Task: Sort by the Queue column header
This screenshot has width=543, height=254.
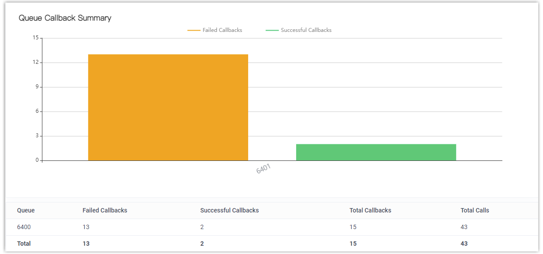Action: 26,210
